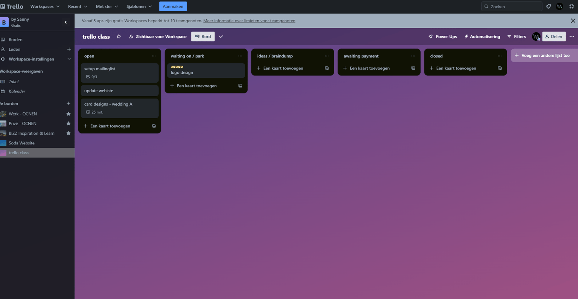Create card from template in ideas list
The image size is (578, 299).
click(x=327, y=68)
